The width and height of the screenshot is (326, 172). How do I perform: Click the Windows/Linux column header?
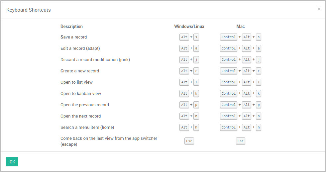(x=189, y=26)
